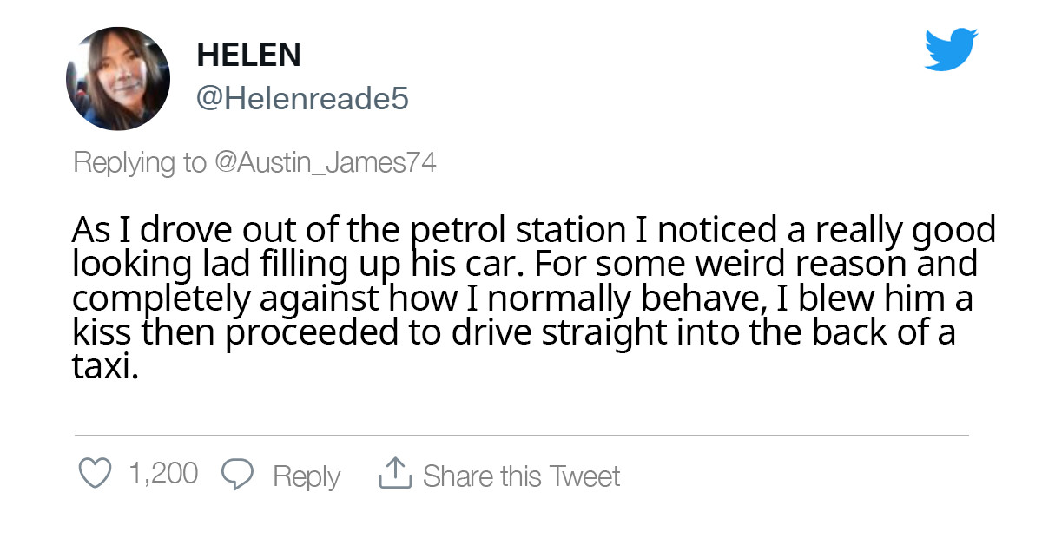Click the reply speech bubble icon
1042x545 pixels.
click(238, 475)
